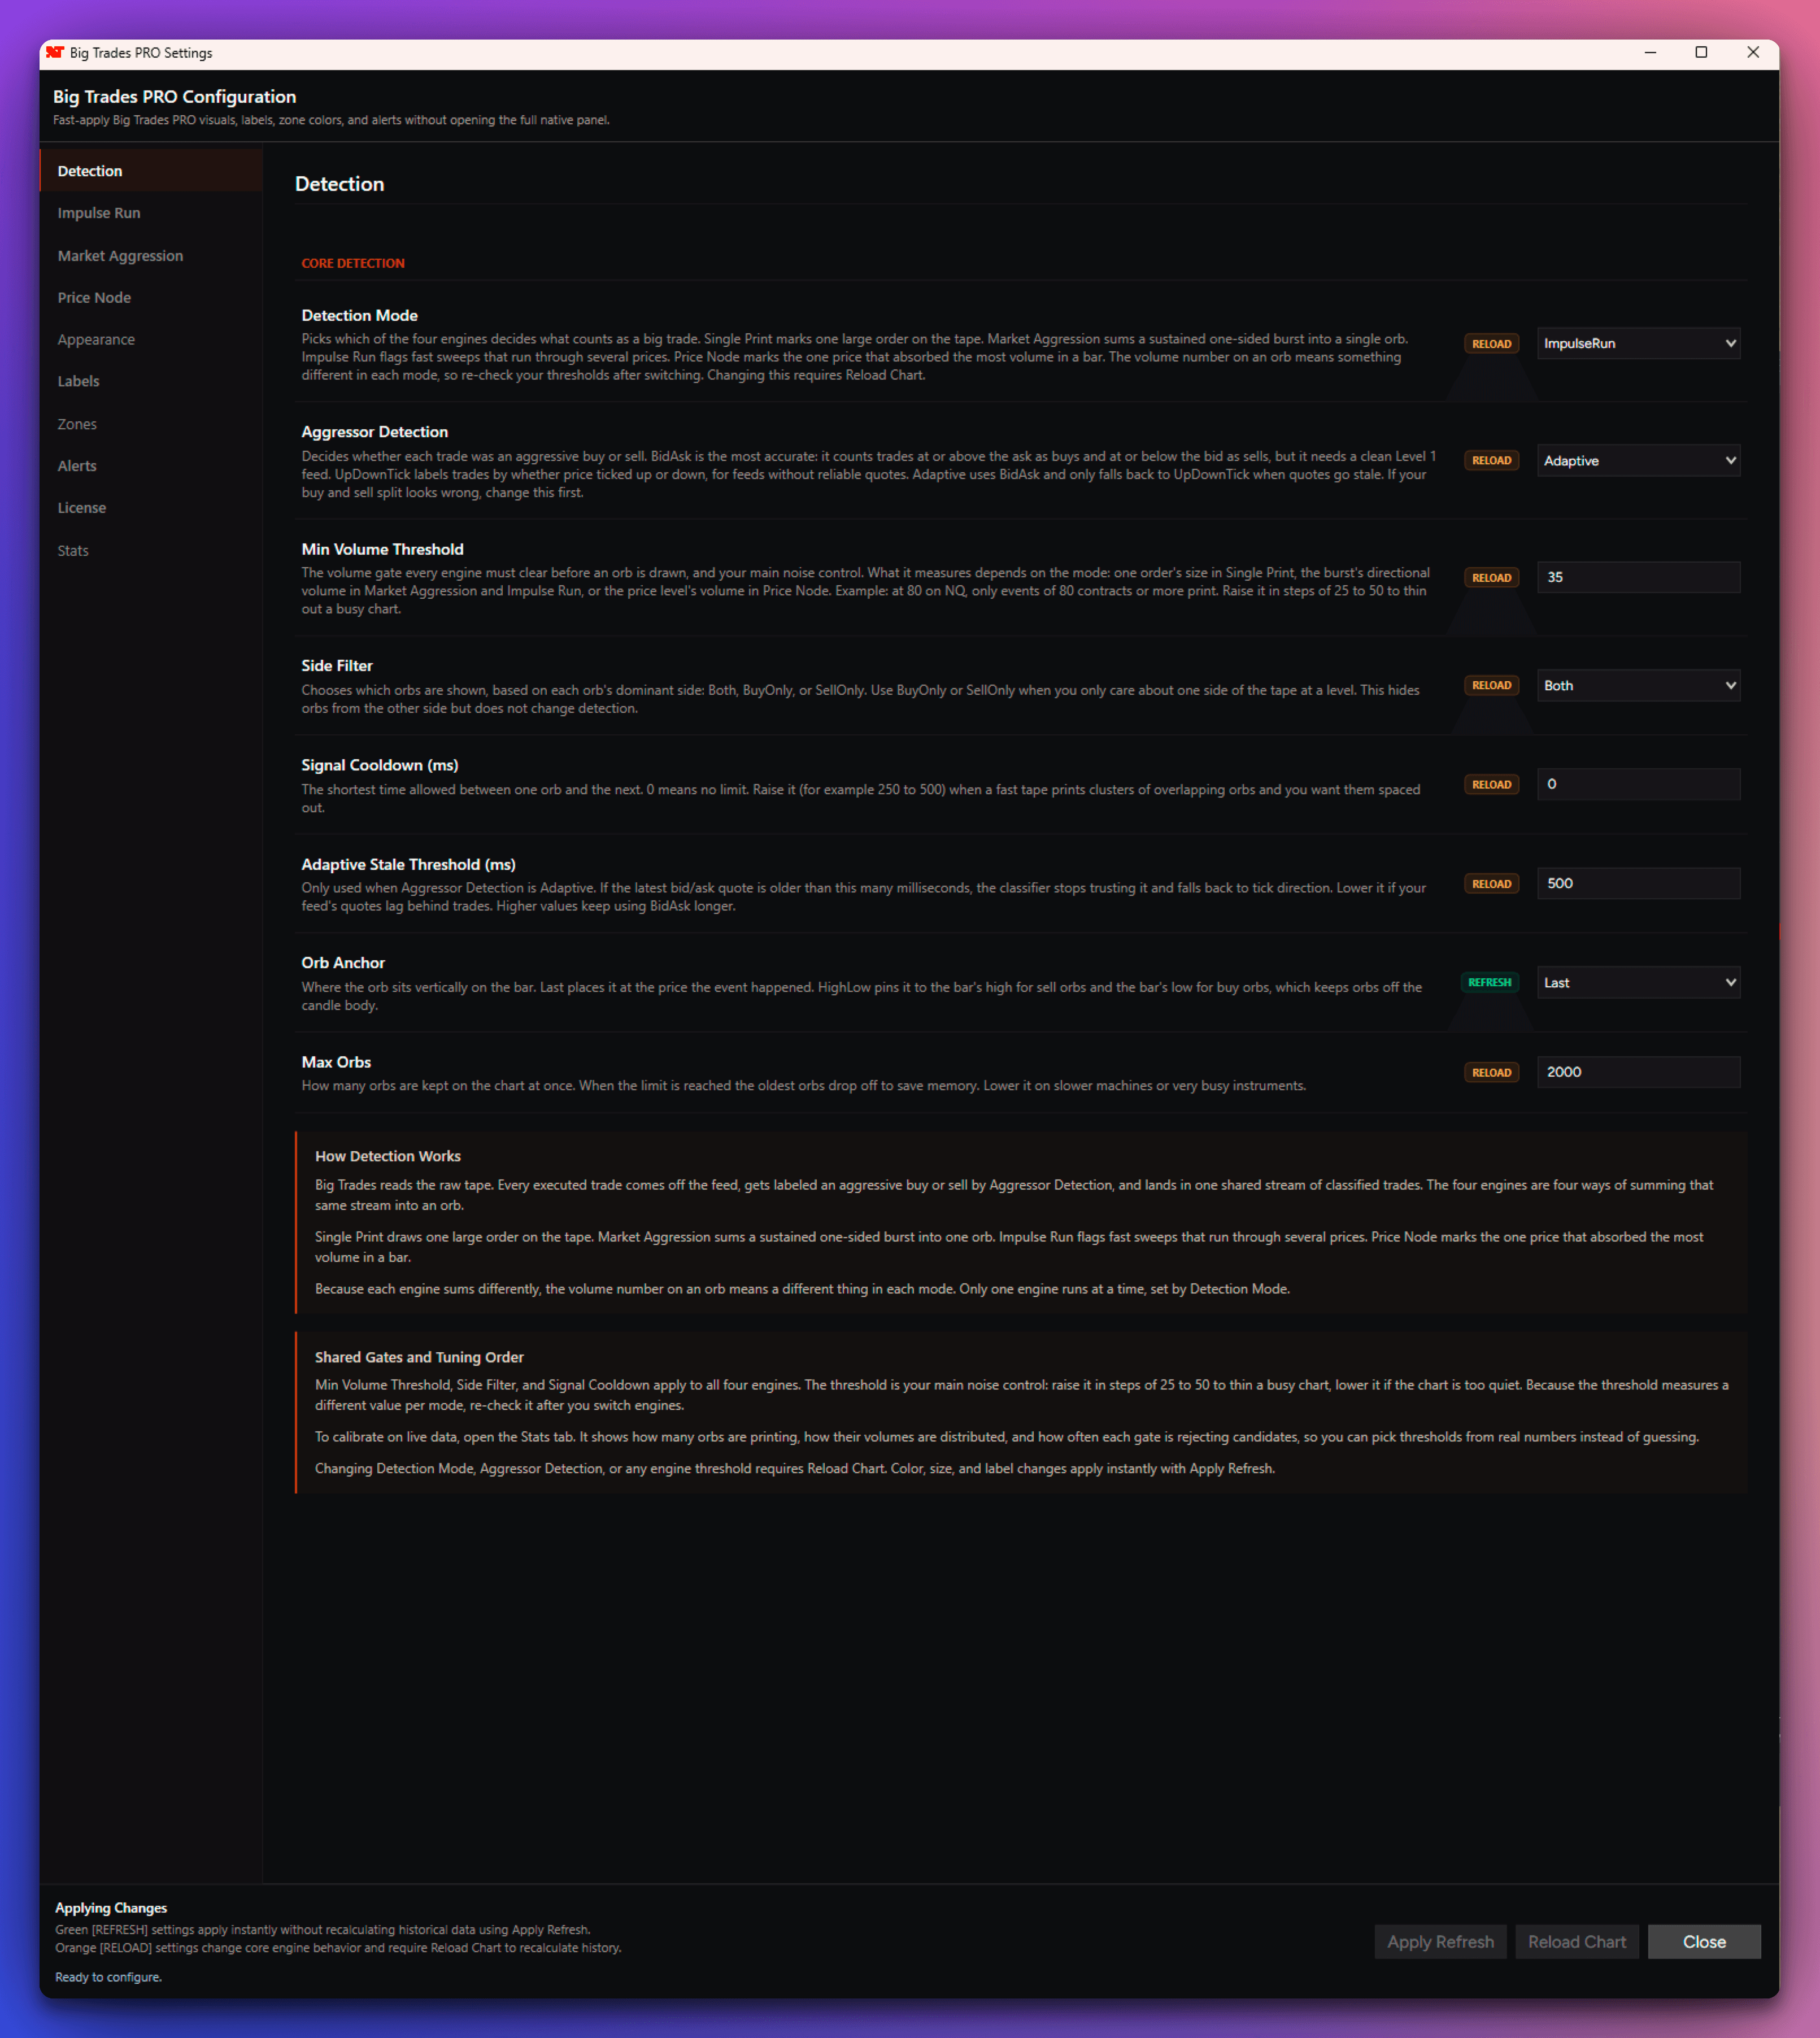
Task: Click the Close button at bottom right
Action: click(x=1704, y=1942)
